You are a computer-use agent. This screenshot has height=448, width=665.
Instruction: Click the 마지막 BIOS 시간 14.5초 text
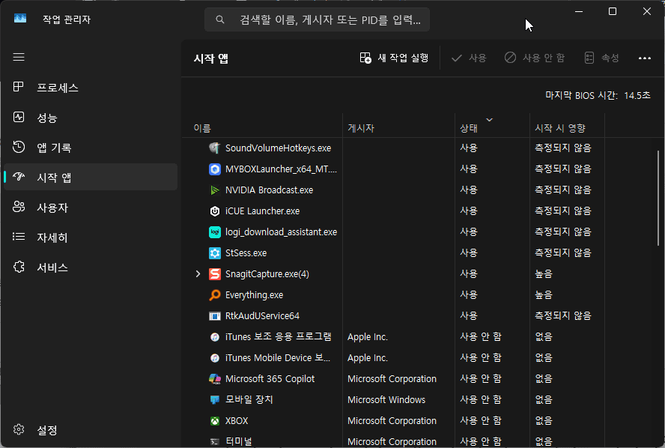(x=598, y=95)
